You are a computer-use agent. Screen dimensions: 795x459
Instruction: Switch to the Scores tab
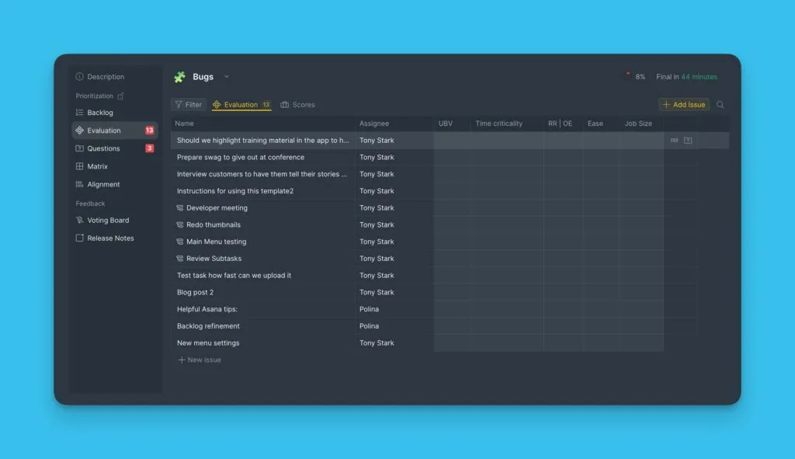point(298,105)
